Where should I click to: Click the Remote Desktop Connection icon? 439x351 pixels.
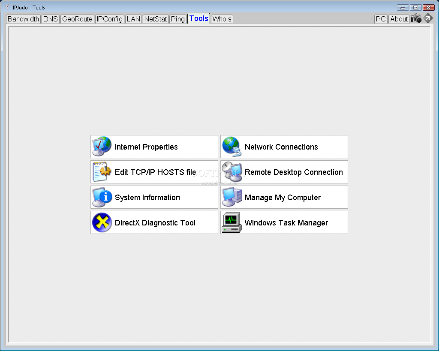tap(232, 171)
